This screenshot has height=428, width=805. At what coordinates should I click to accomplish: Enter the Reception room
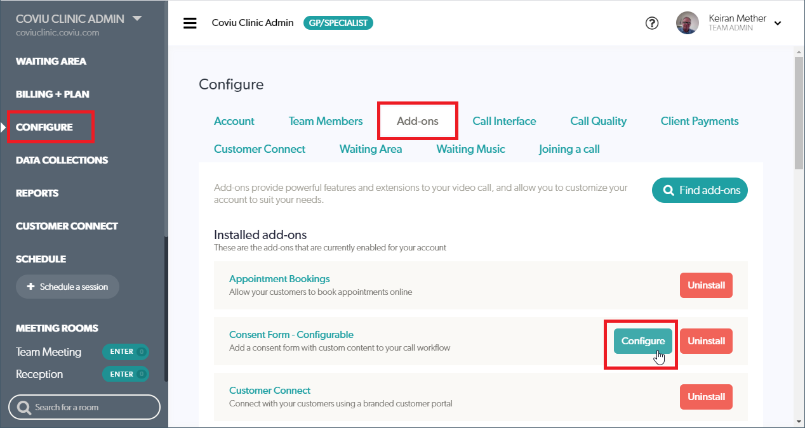coord(125,374)
